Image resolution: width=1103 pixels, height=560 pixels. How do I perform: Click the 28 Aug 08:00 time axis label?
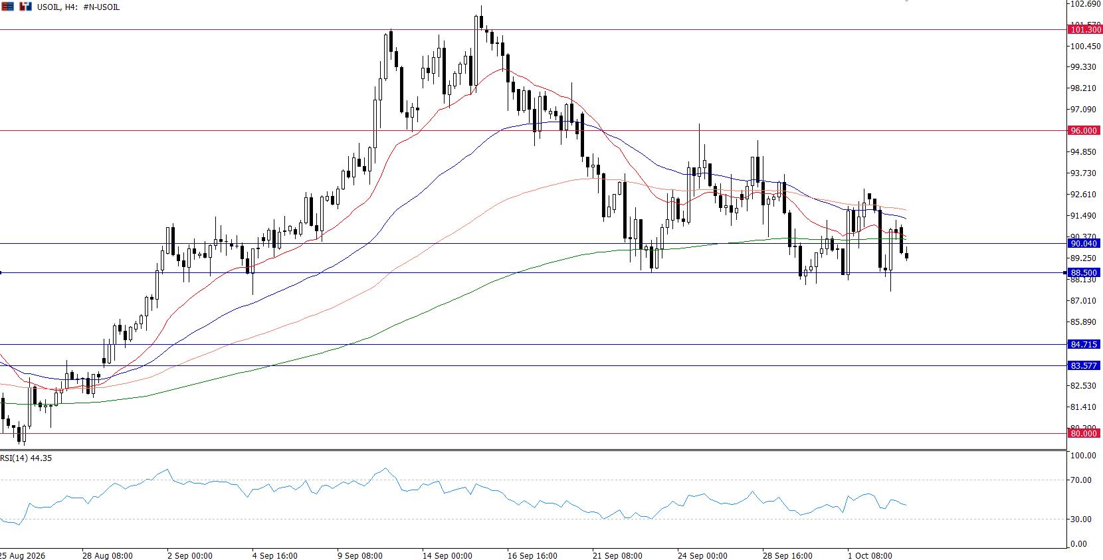[x=108, y=556]
